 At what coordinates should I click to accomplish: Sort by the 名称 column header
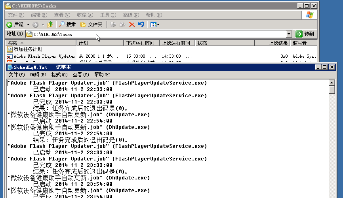coord(41,43)
